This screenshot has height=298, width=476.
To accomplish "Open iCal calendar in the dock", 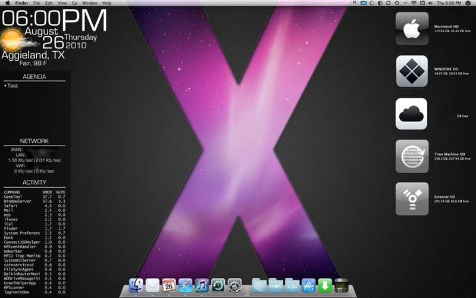I will point(169,285).
